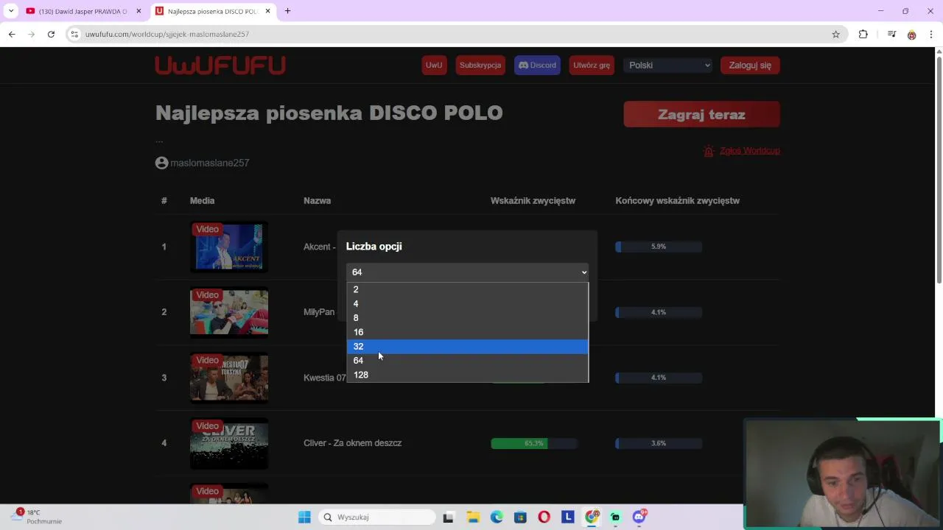Open the blue L app on taskbar
The width and height of the screenshot is (943, 530).
point(568,517)
